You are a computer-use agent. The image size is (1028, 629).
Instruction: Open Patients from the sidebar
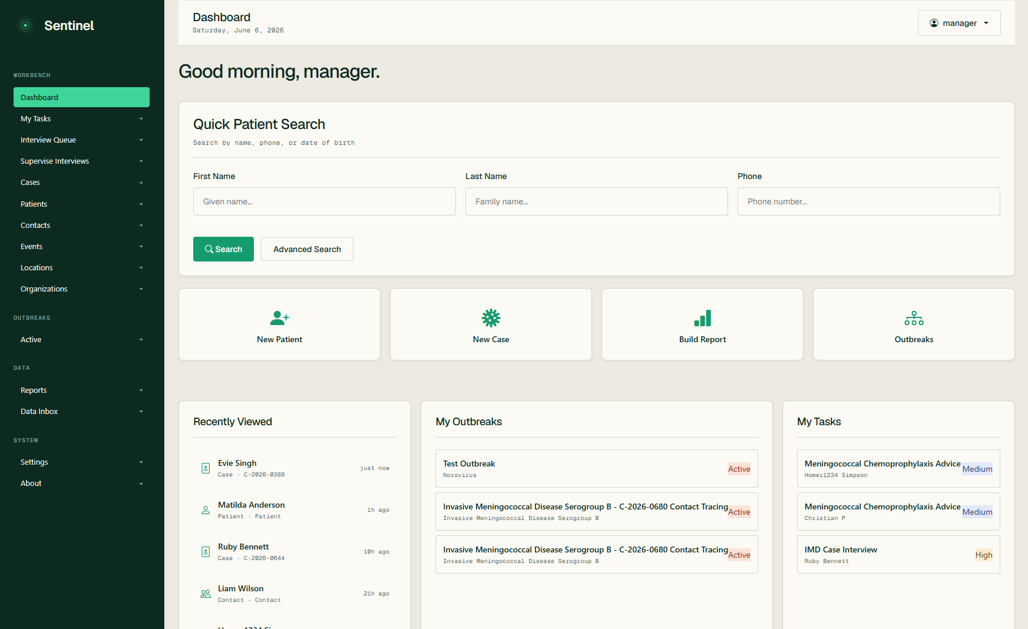[x=81, y=204]
